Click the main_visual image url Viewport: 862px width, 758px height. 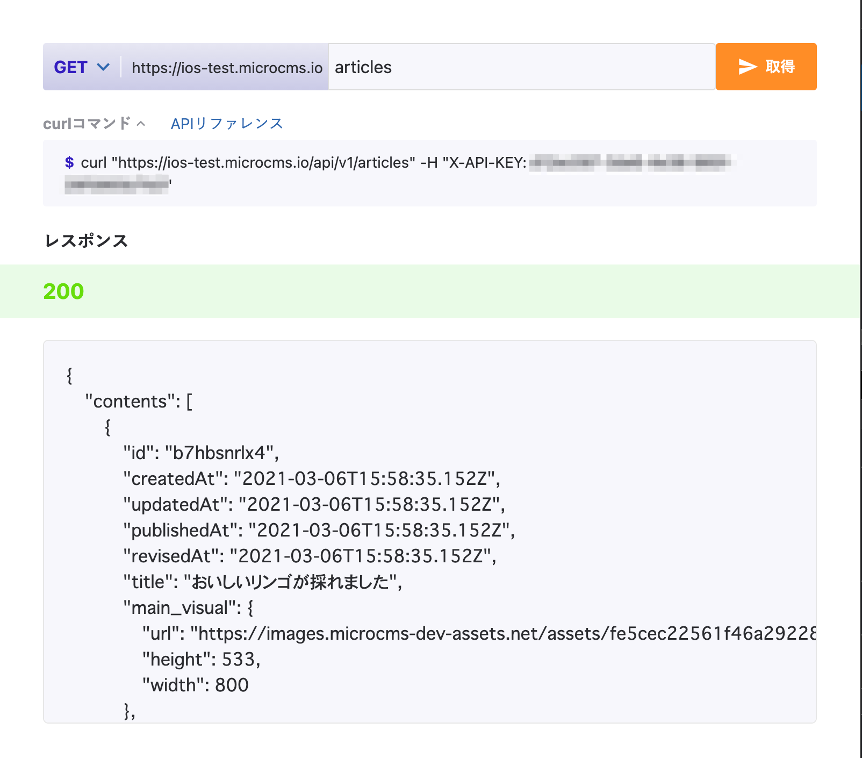coord(505,634)
